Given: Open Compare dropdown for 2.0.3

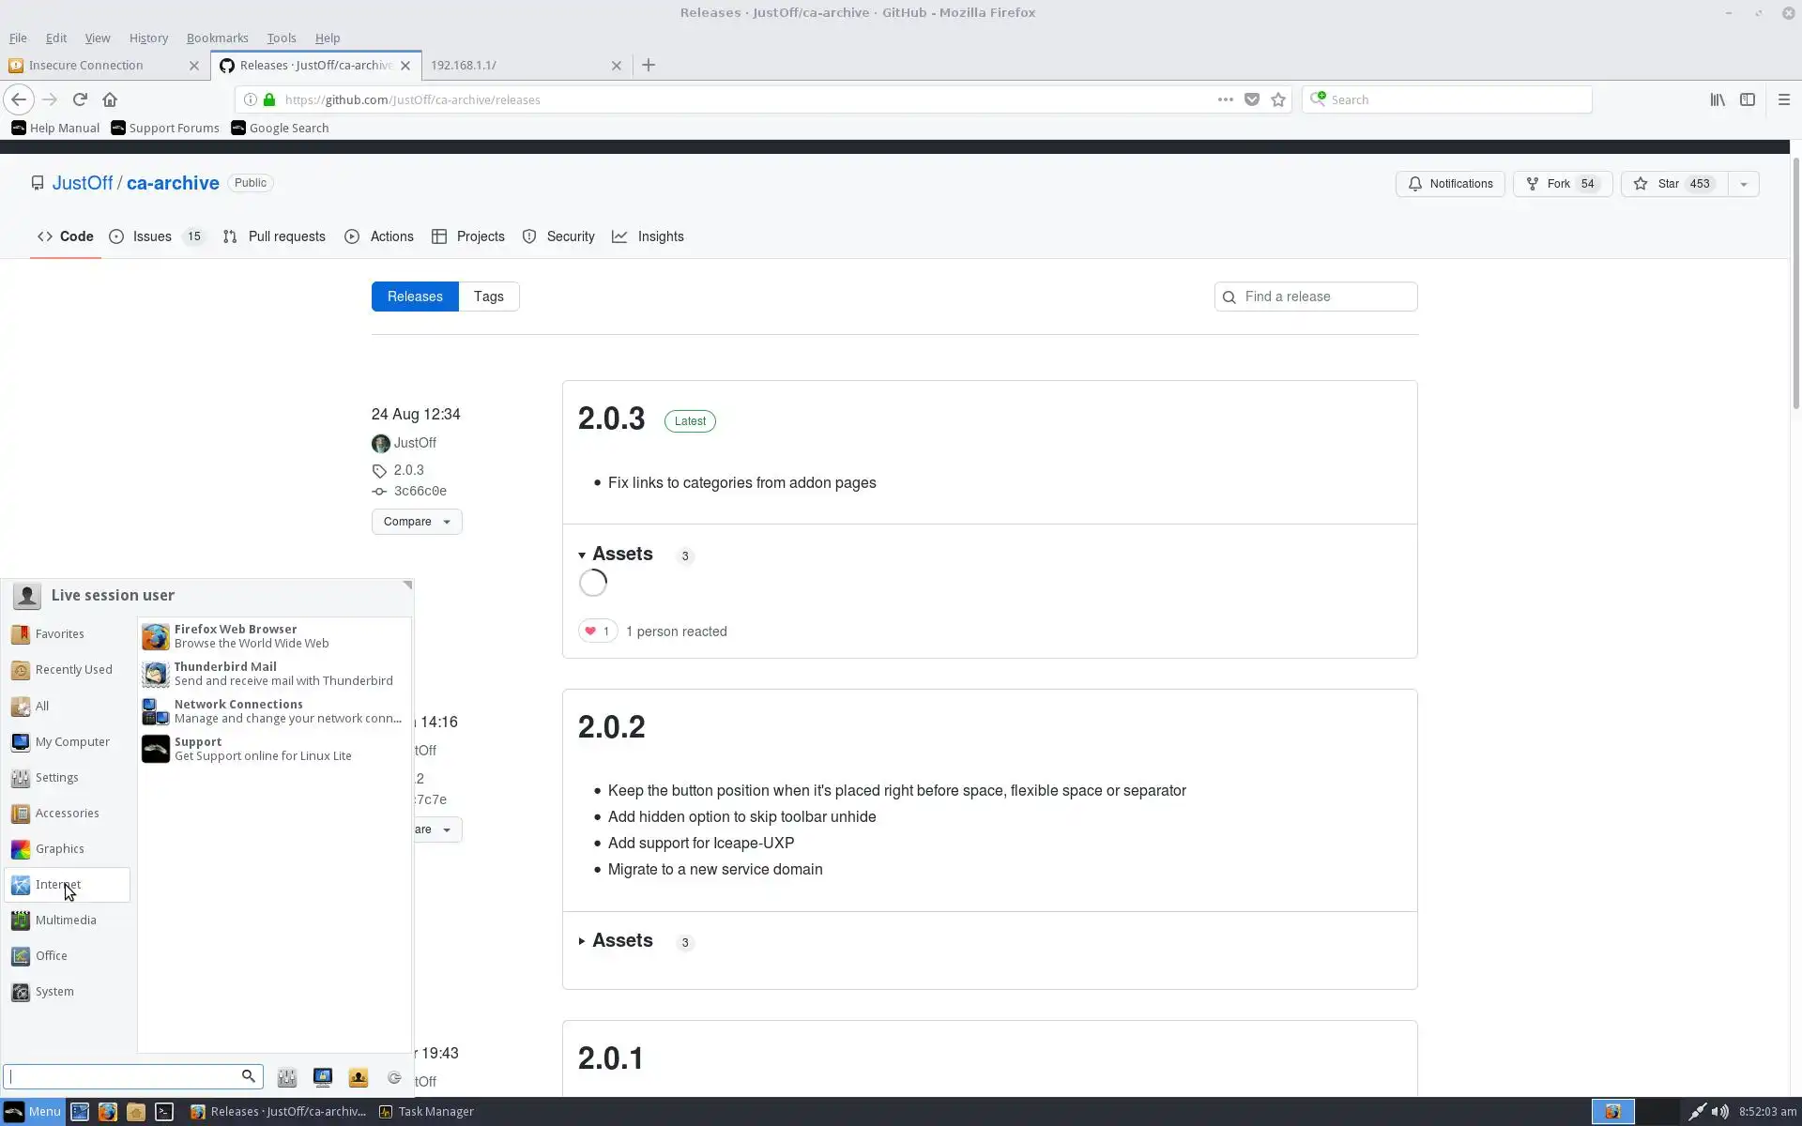Looking at the screenshot, I should pos(416,522).
